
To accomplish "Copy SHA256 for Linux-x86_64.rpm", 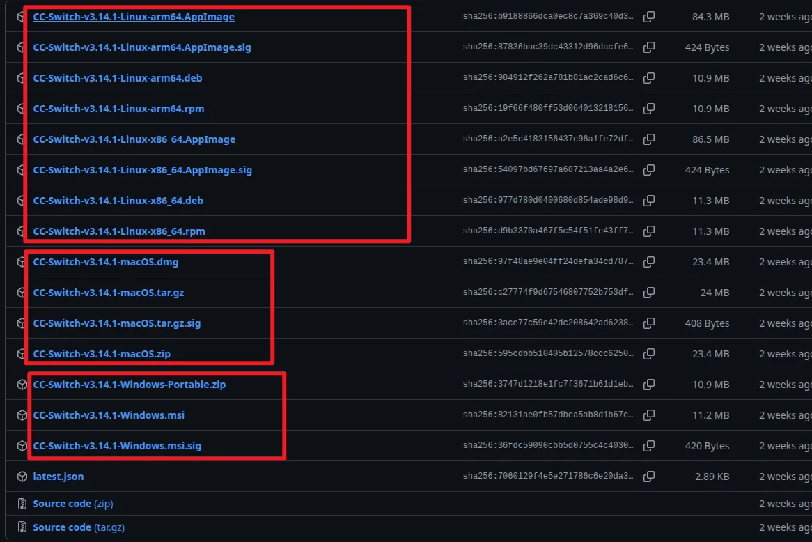I will click(x=649, y=231).
